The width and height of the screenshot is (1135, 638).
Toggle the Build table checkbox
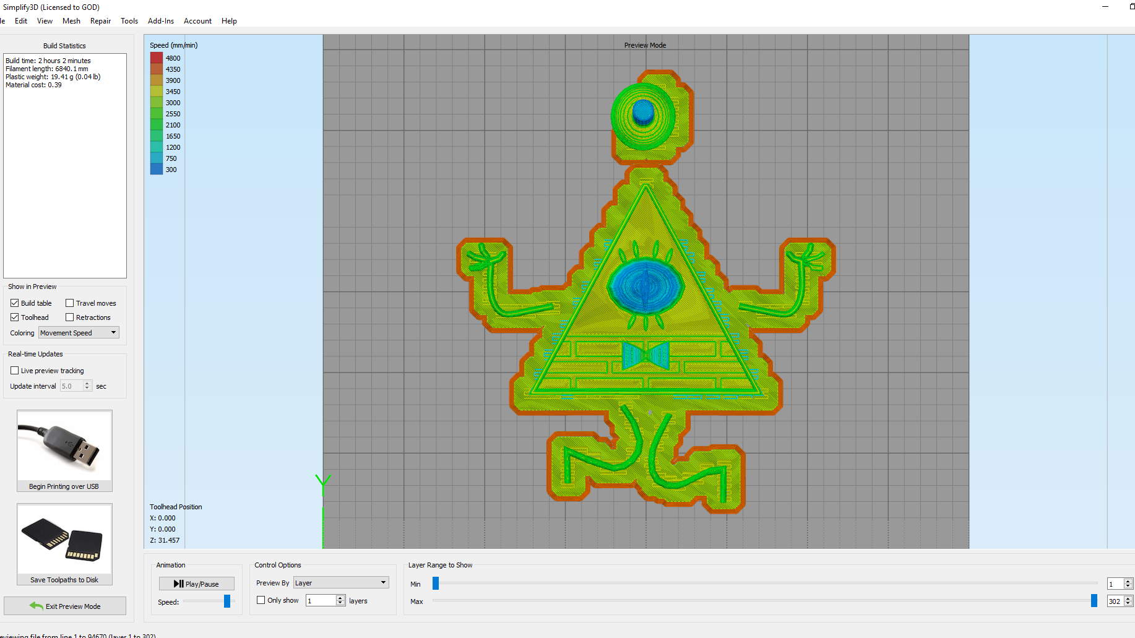point(14,303)
